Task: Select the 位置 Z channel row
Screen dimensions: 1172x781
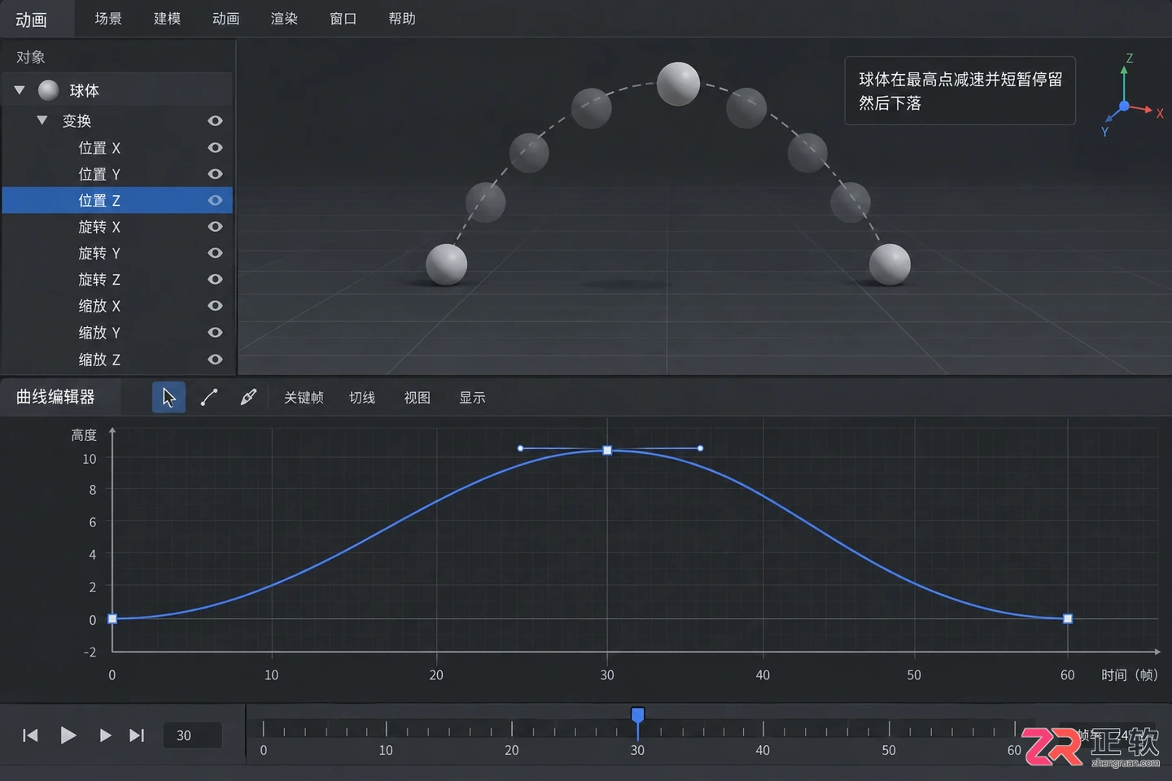Action: pyautogui.click(x=117, y=200)
